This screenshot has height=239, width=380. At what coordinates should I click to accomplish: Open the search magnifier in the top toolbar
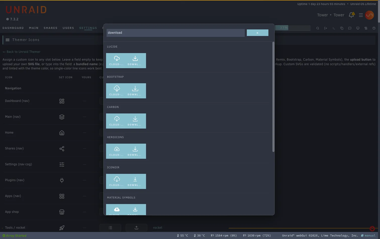tap(318, 28)
